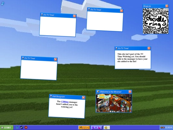
Task: Open the Steam icon in the taskbar
Action: pyautogui.click(x=21, y=127)
